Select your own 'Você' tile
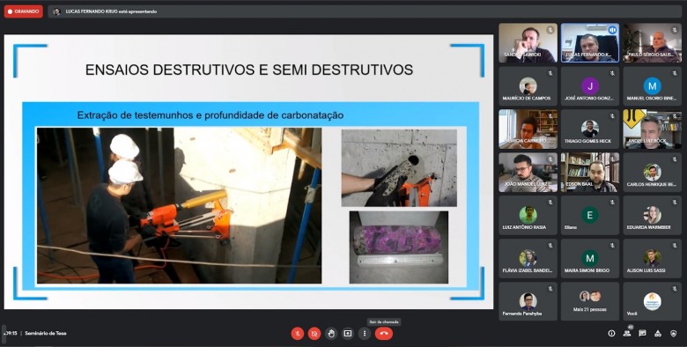This screenshot has height=347, width=687. click(652, 301)
